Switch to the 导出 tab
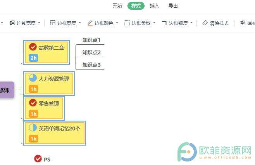Screen dimensions: 255x165 tap(173, 6)
